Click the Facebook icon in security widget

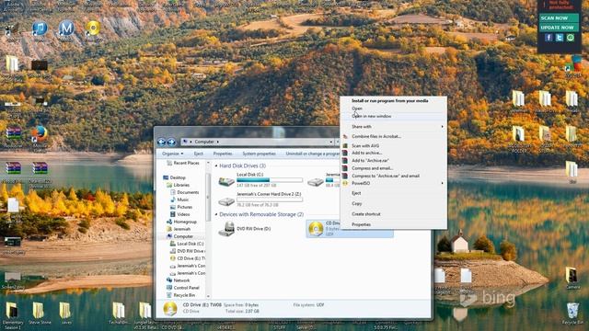[x=549, y=38]
